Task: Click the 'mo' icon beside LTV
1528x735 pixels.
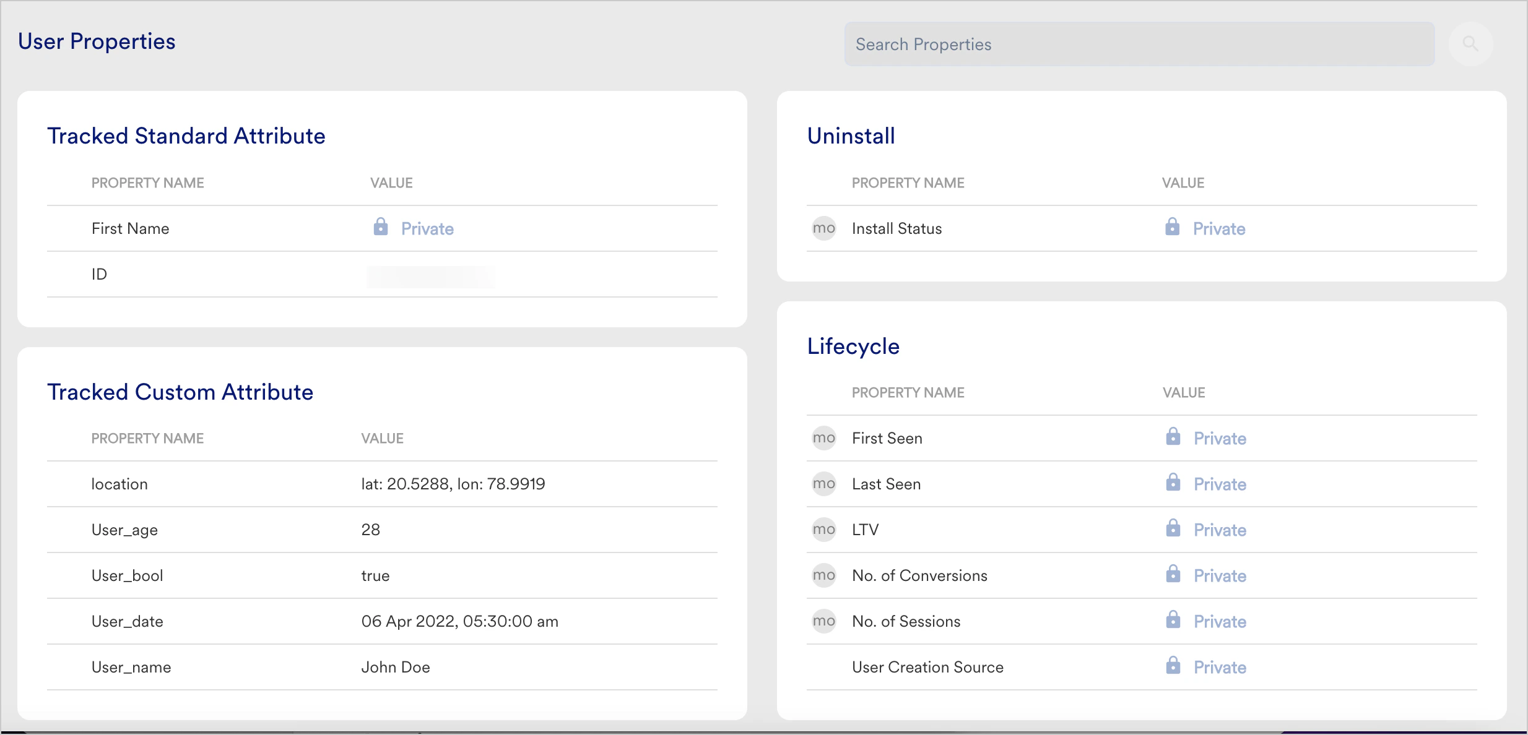Action: 824,529
